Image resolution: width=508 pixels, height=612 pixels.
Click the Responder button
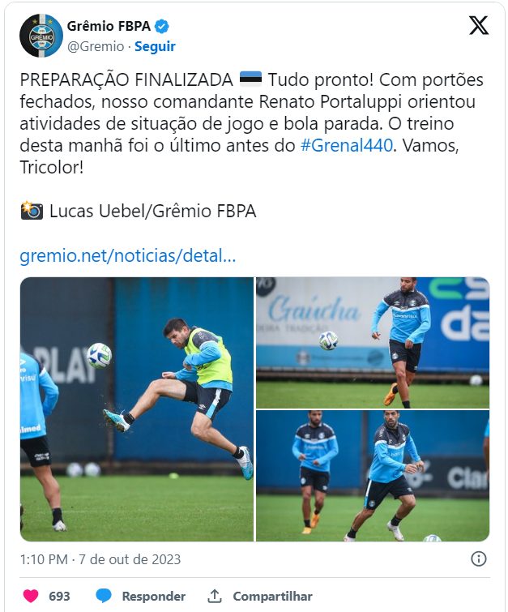(x=154, y=596)
